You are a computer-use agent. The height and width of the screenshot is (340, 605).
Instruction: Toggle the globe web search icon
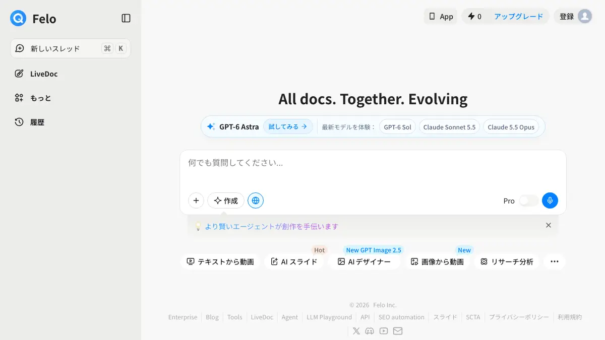coord(256,200)
